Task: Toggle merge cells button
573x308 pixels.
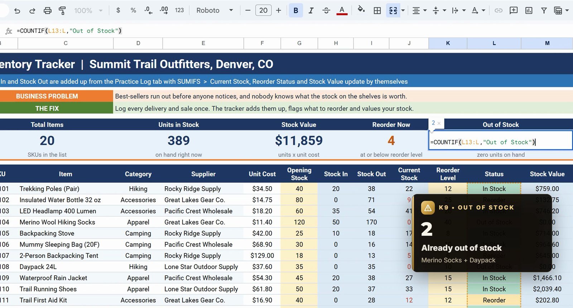Action: [x=393, y=10]
